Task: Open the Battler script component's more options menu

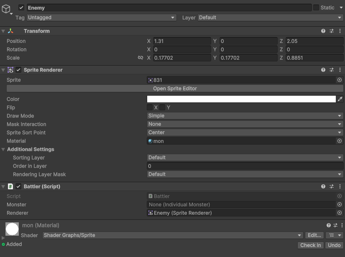Action: [x=340, y=186]
